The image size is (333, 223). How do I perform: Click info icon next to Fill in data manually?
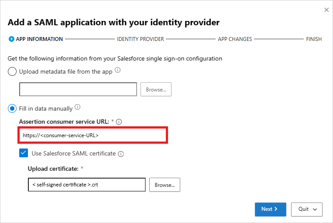tap(78, 107)
